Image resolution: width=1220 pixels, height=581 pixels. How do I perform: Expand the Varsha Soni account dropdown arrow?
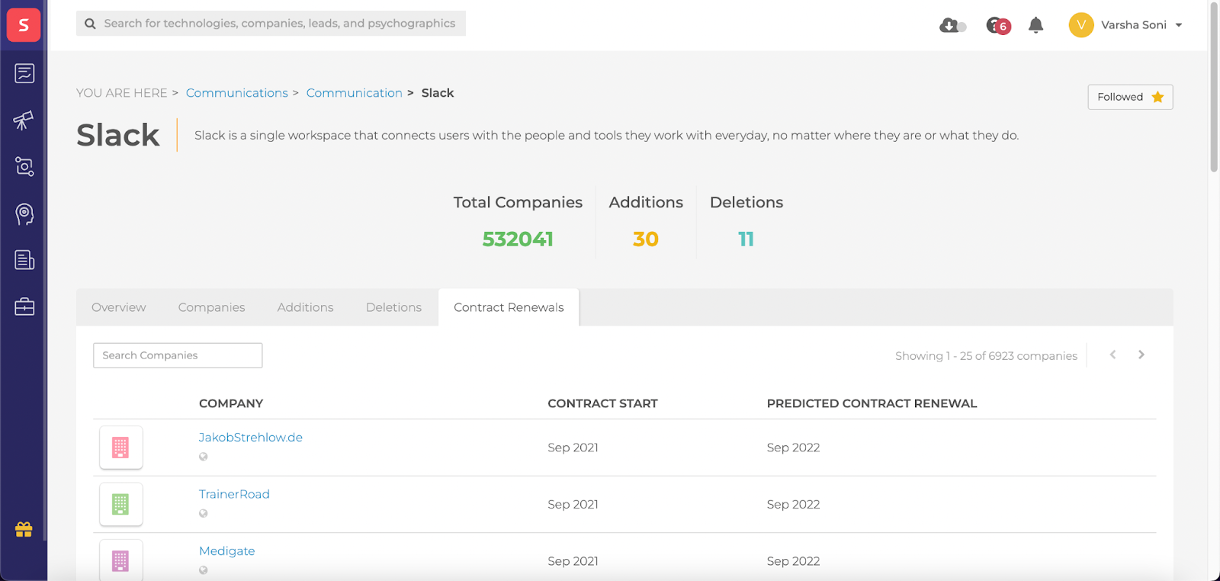1179,25
